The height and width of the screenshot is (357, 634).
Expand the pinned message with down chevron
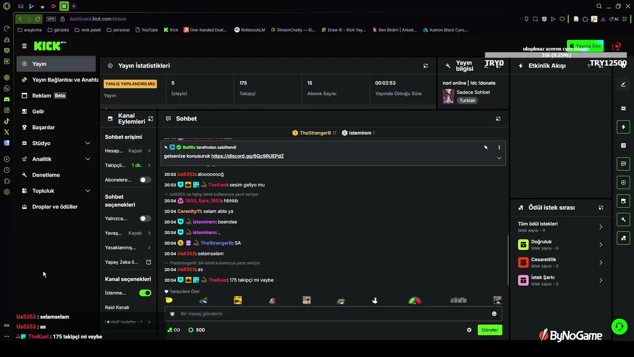(499, 158)
